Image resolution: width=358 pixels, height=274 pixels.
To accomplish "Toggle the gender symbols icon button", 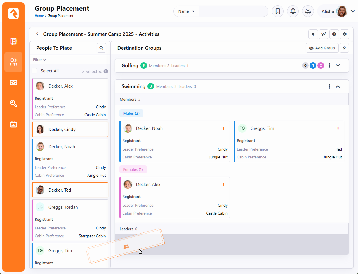I will pos(324,34).
